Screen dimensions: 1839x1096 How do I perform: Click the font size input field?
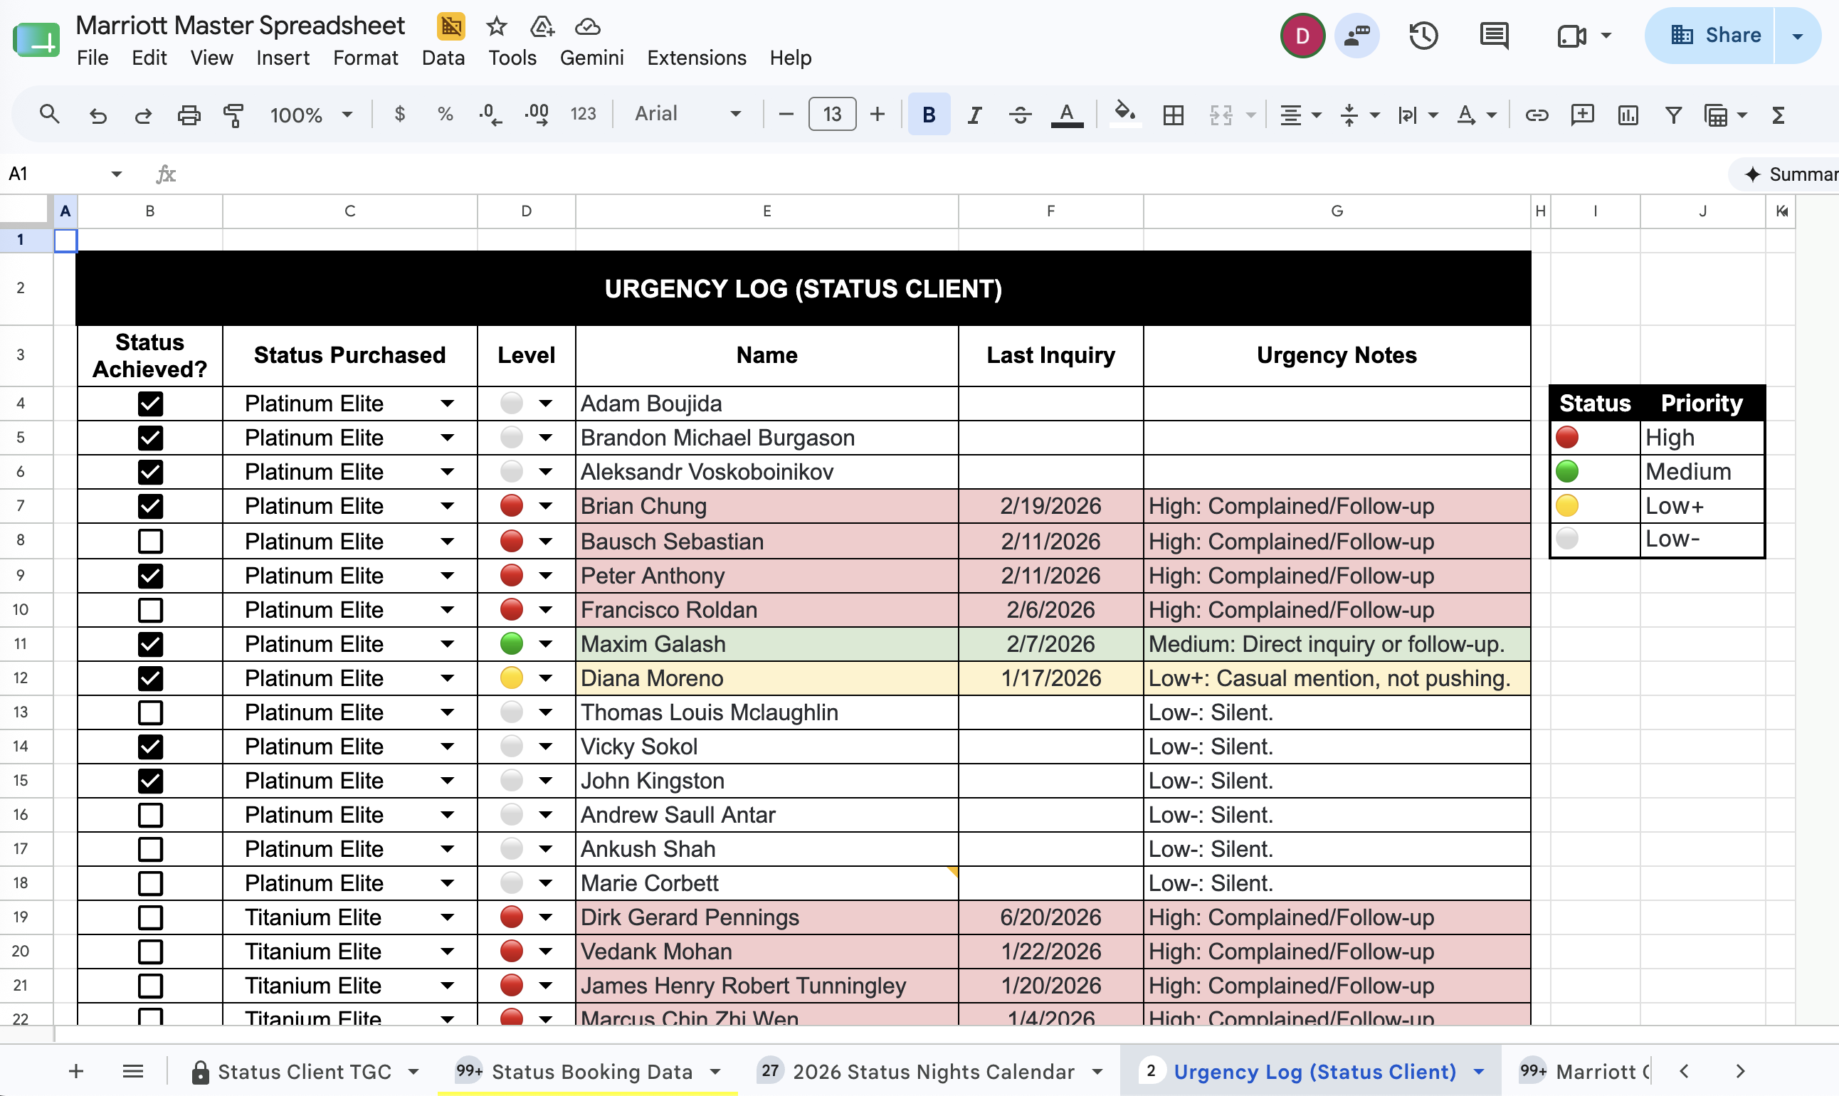coord(832,115)
